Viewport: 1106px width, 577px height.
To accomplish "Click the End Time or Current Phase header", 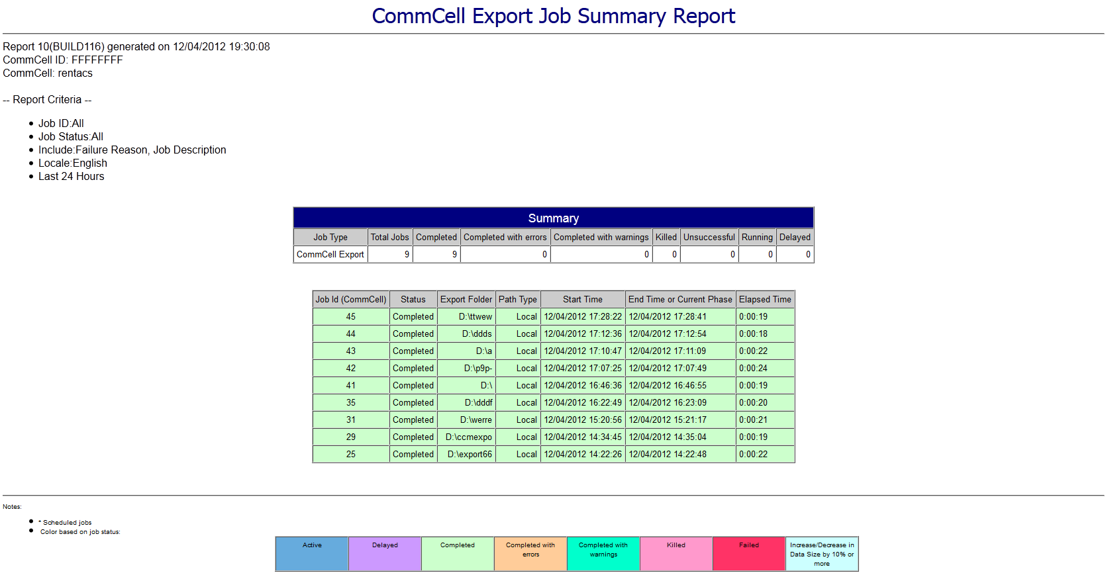I will [x=680, y=299].
